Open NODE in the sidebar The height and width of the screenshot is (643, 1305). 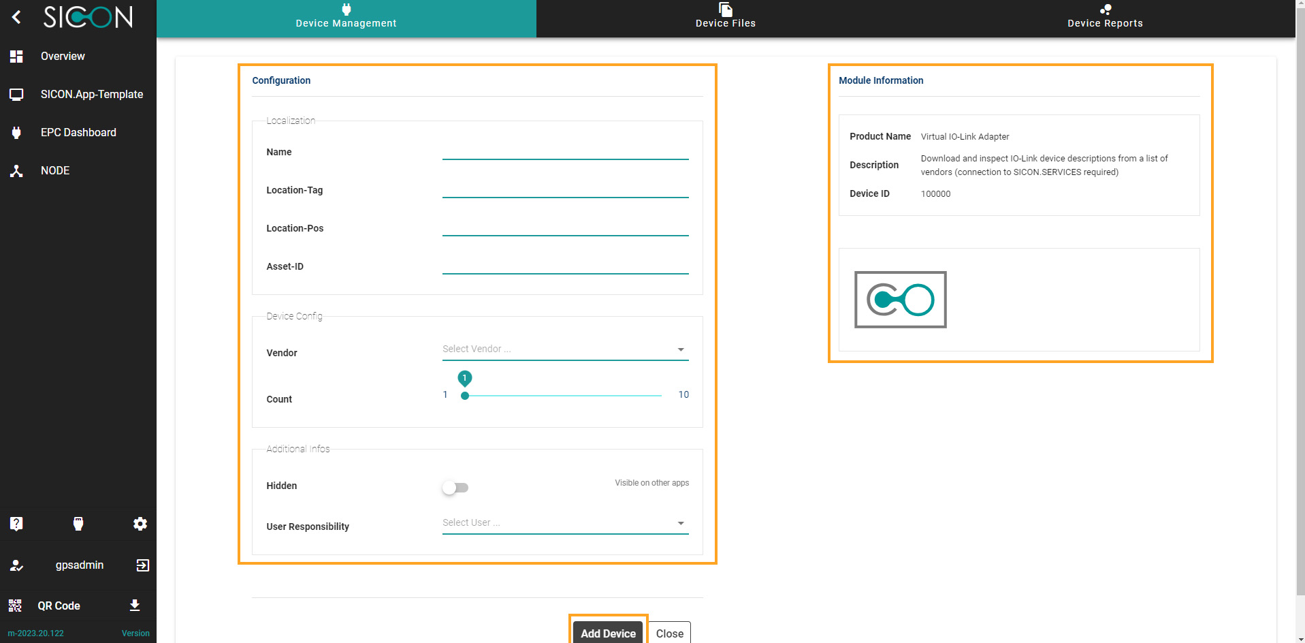(55, 170)
